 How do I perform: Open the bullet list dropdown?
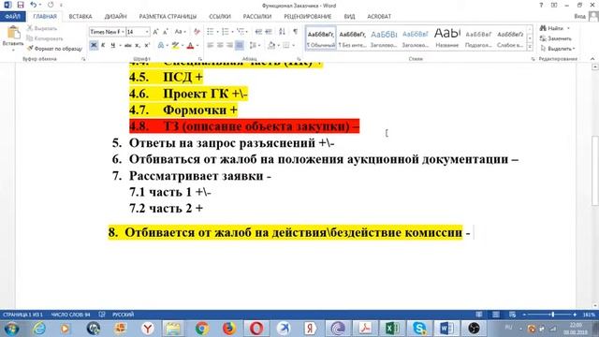(x=217, y=32)
